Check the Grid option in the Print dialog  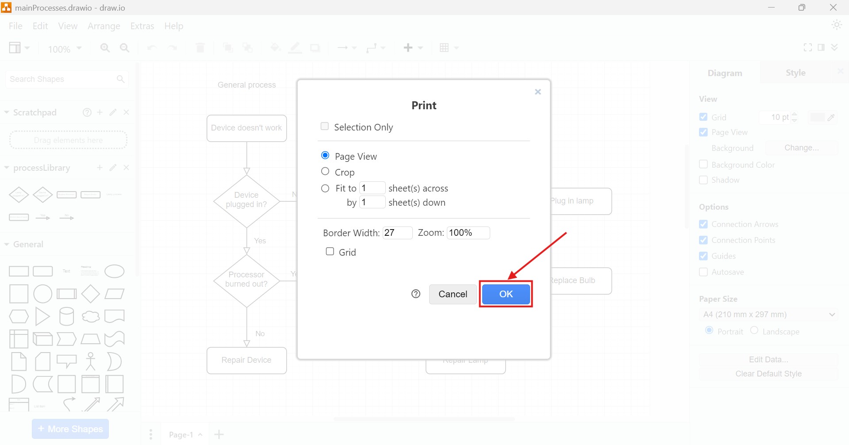330,251
